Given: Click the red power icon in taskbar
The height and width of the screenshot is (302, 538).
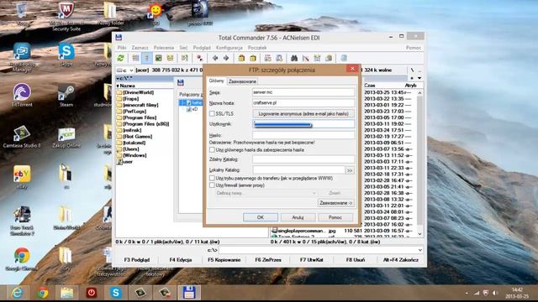Looking at the screenshot, I should click(92, 293).
